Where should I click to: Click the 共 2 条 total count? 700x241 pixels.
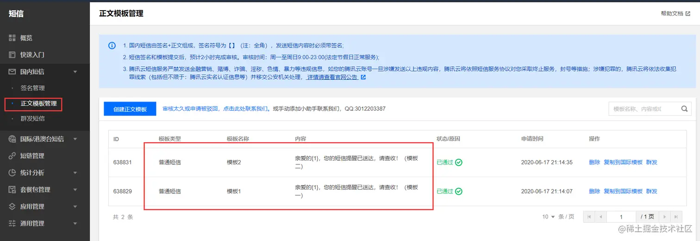(x=123, y=217)
